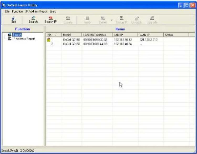The image size is (197, 154).
Task: Select IP Address Report tree item
Action: pyautogui.click(x=23, y=39)
